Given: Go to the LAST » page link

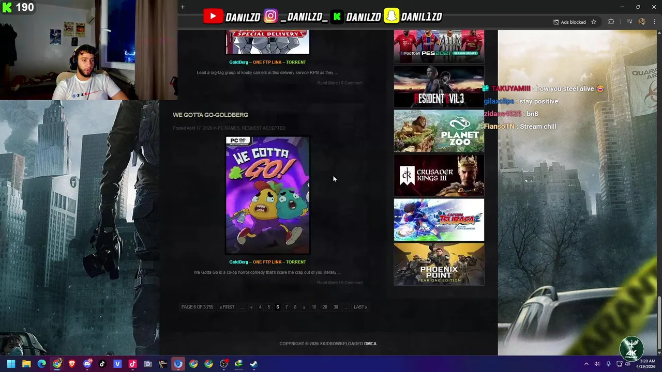Looking at the screenshot, I should [360, 307].
